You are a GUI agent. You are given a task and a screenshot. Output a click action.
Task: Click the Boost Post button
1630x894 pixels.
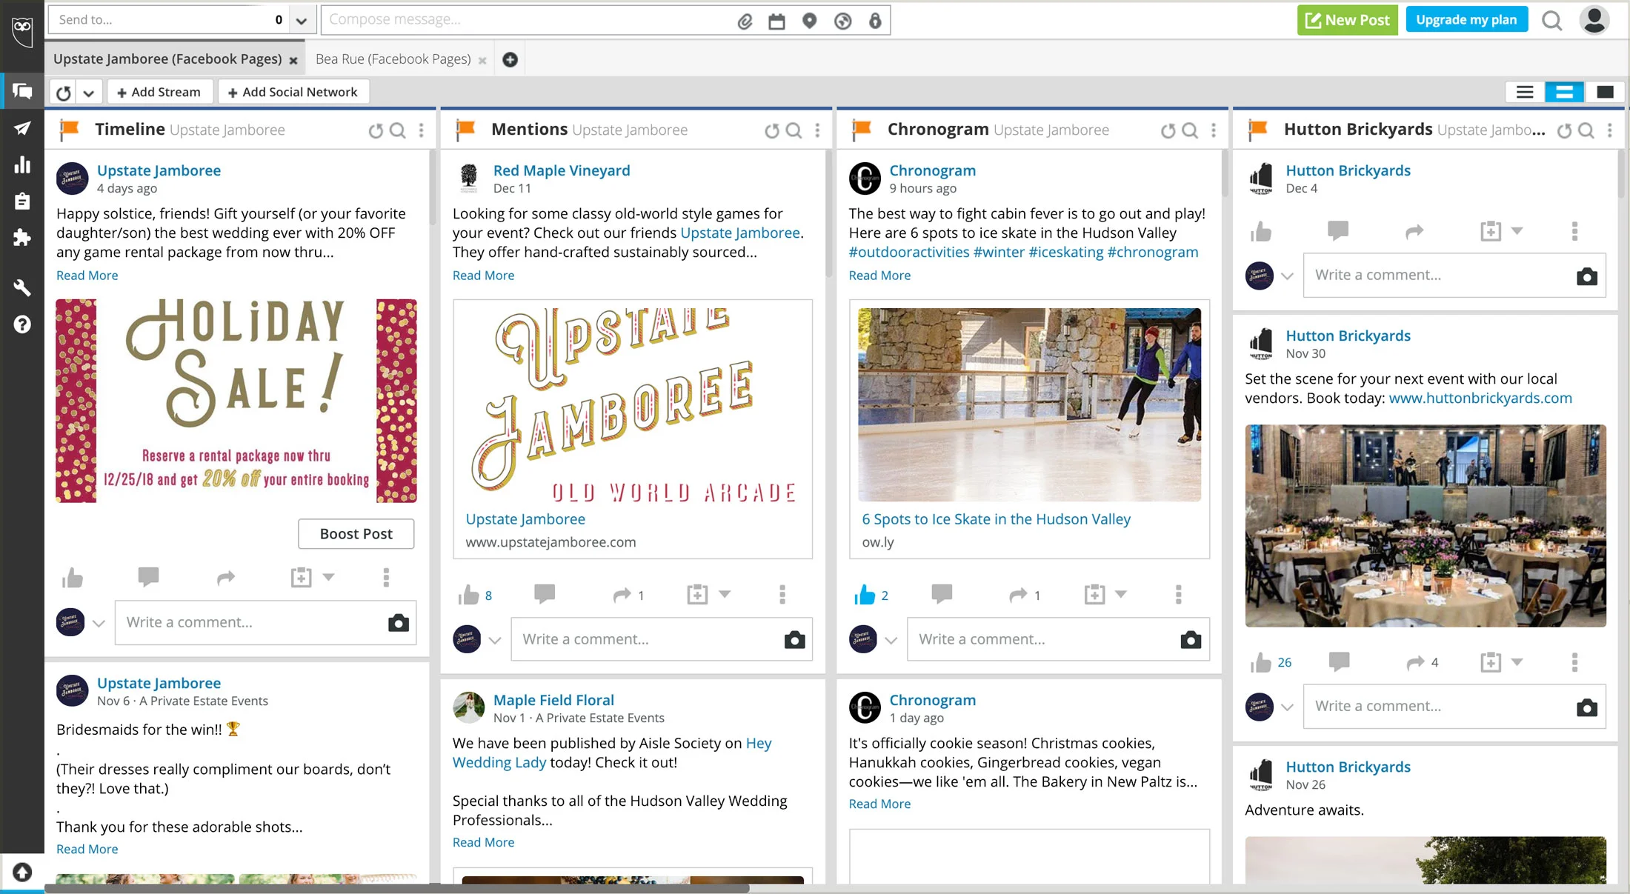(x=356, y=534)
